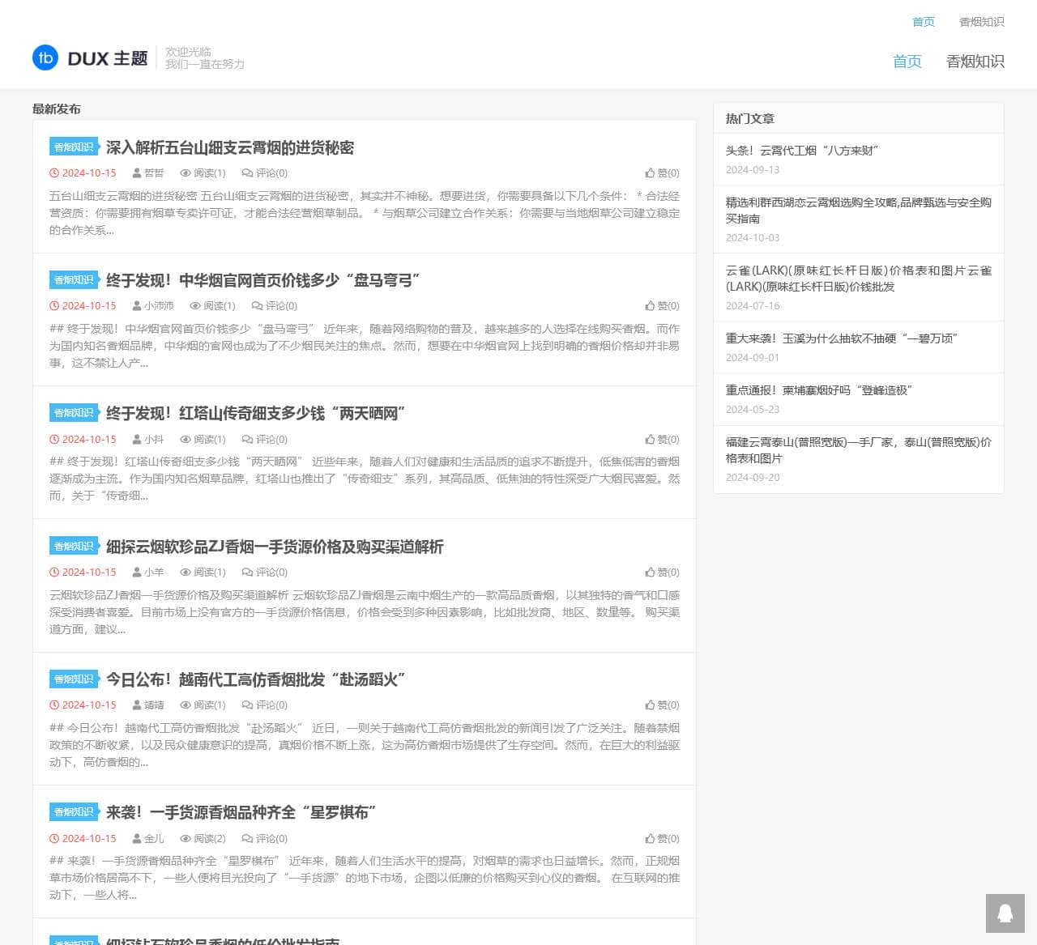This screenshot has height=945, width=1037.
Task: Click the date 2024-09-20 in hot articles
Action: click(753, 478)
